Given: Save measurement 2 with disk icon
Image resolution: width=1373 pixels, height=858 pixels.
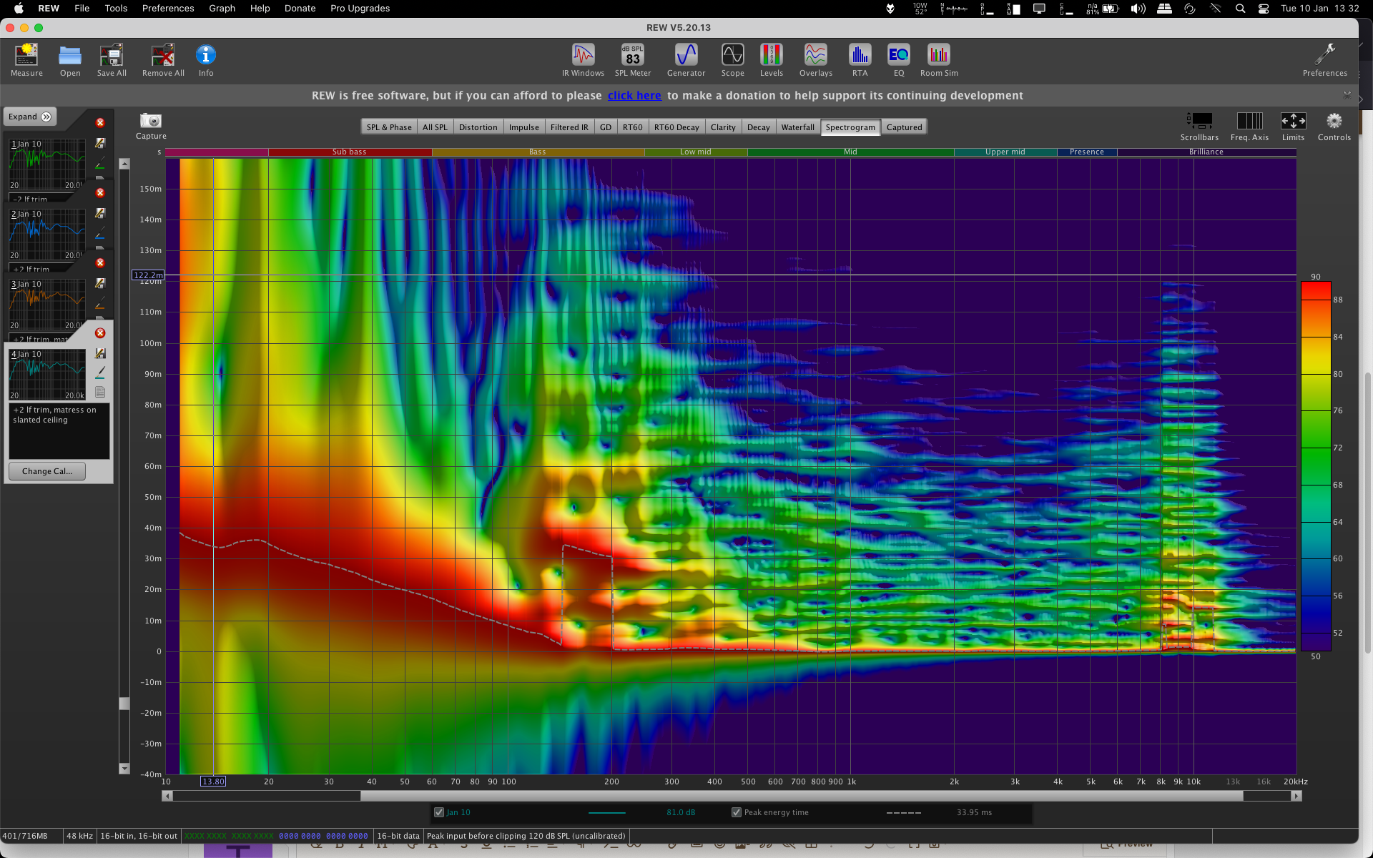Looking at the screenshot, I should pyautogui.click(x=100, y=213).
